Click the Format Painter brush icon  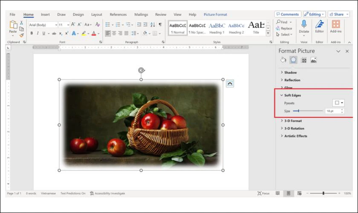click(x=21, y=35)
